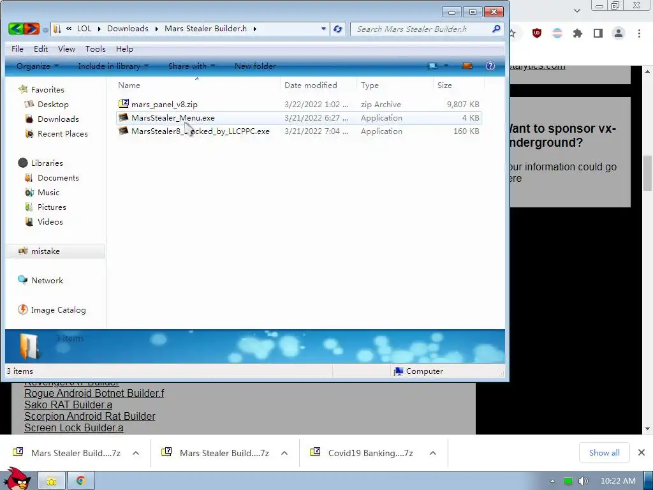The image size is (653, 490).
Task: Click Show all downloads button
Action: click(x=605, y=452)
